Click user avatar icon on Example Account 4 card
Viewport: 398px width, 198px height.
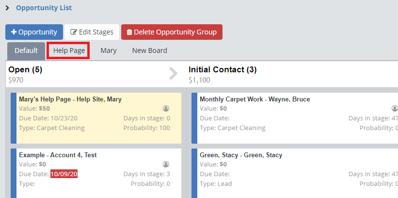click(166, 165)
